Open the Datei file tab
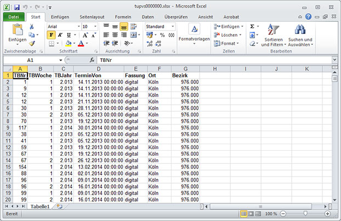 14,17
